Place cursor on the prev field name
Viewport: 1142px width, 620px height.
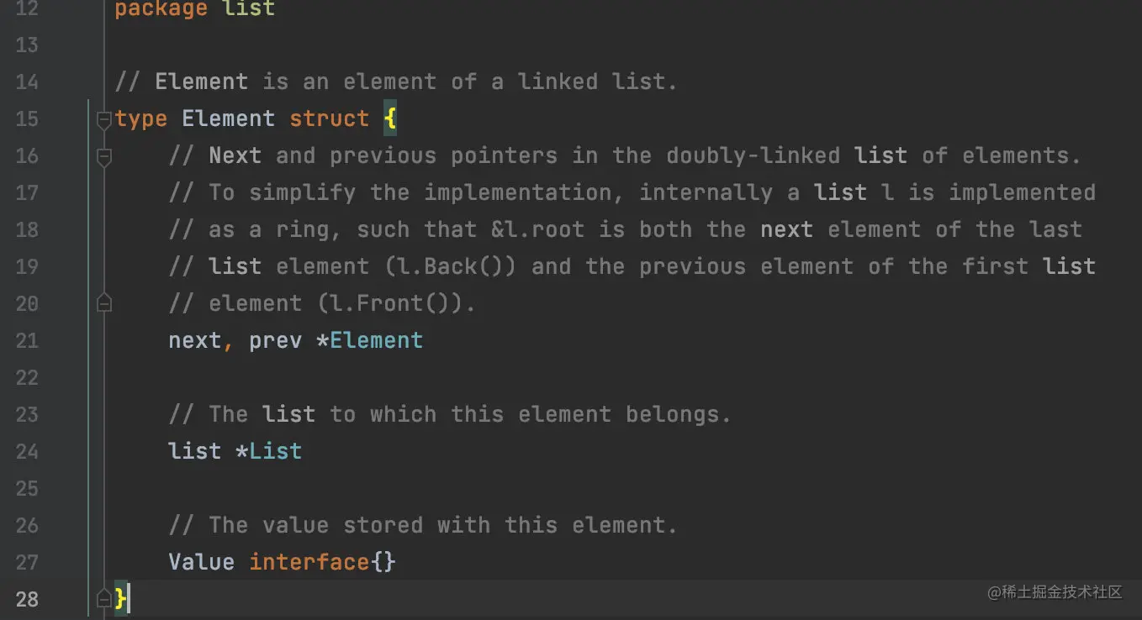[275, 340]
